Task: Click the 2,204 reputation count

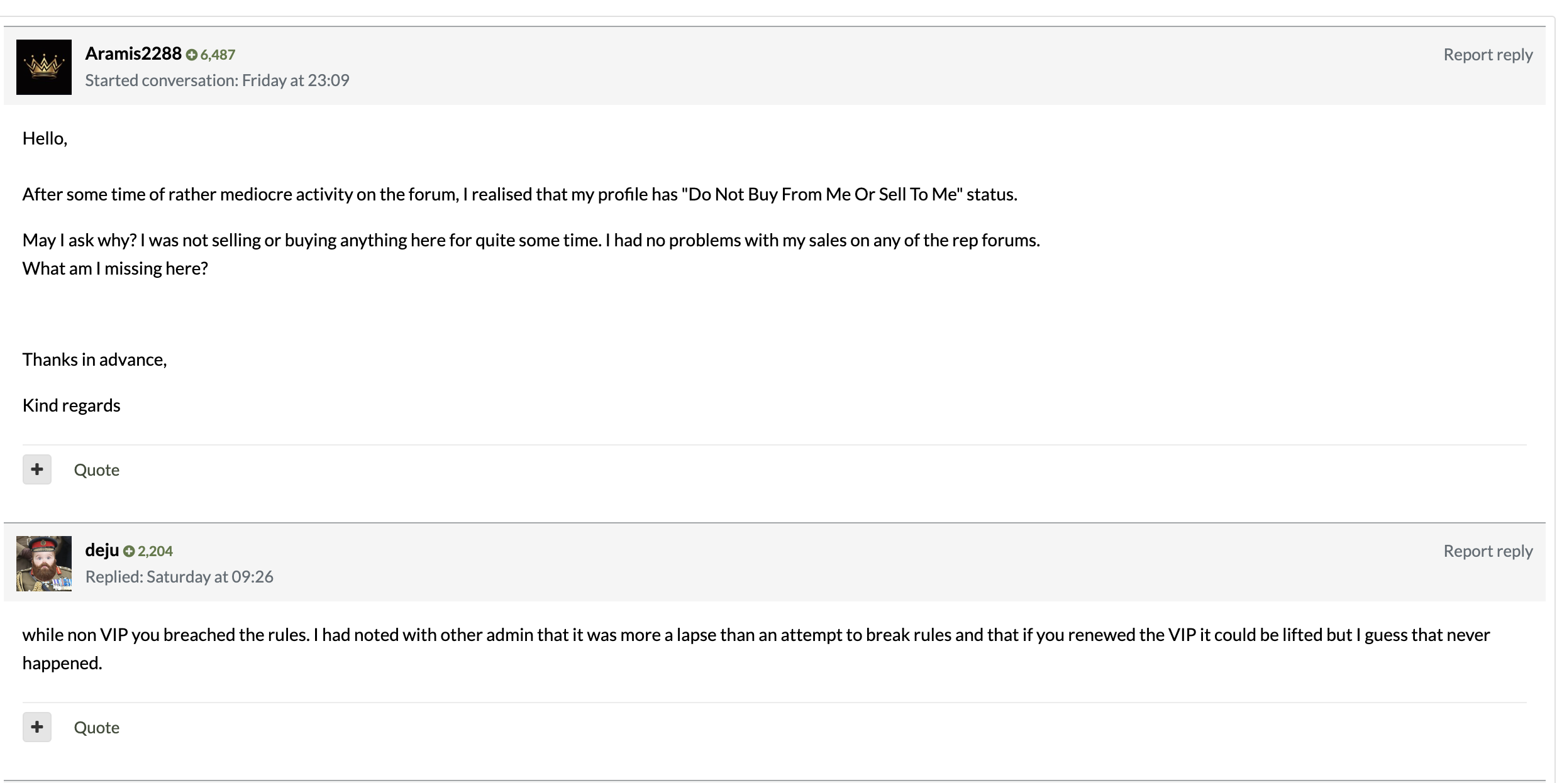Action: [x=155, y=552]
